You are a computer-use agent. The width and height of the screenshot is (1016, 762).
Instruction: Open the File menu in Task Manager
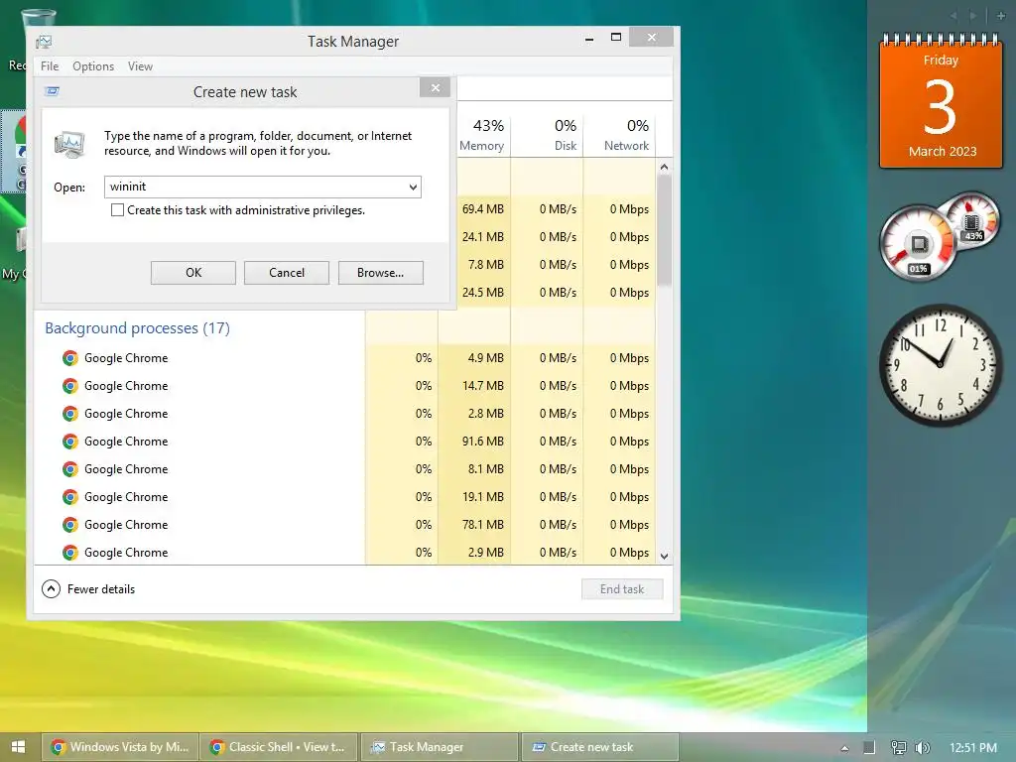(x=50, y=66)
